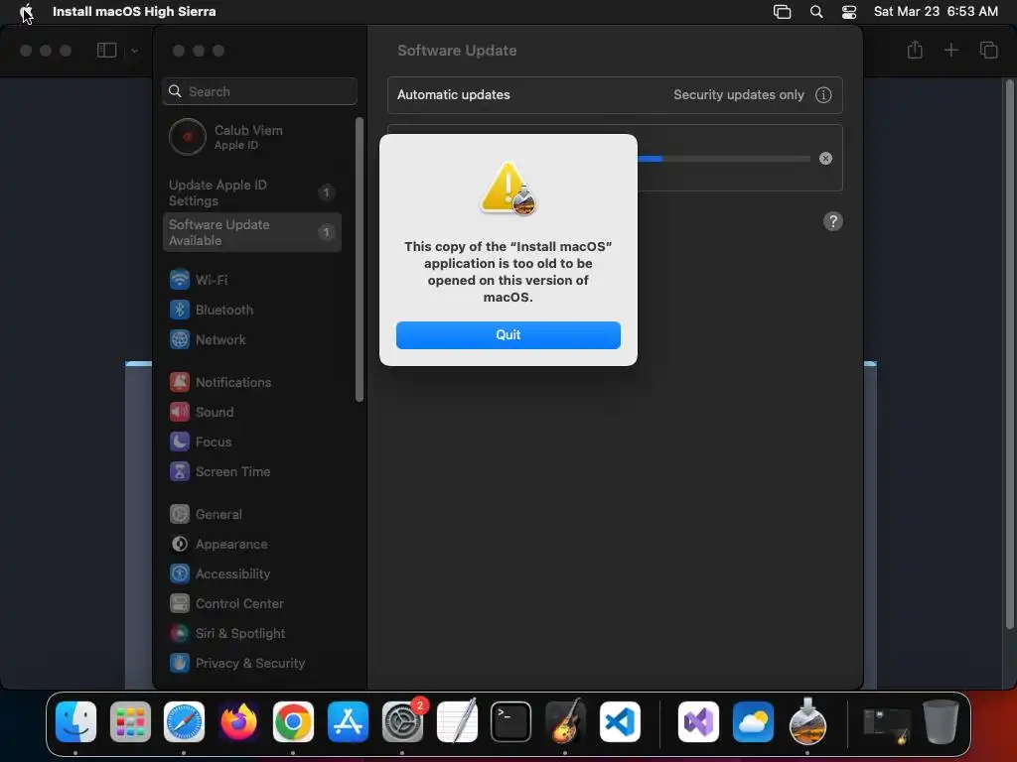Open TextEdit from the Dock
1017x762 pixels.
point(457,722)
